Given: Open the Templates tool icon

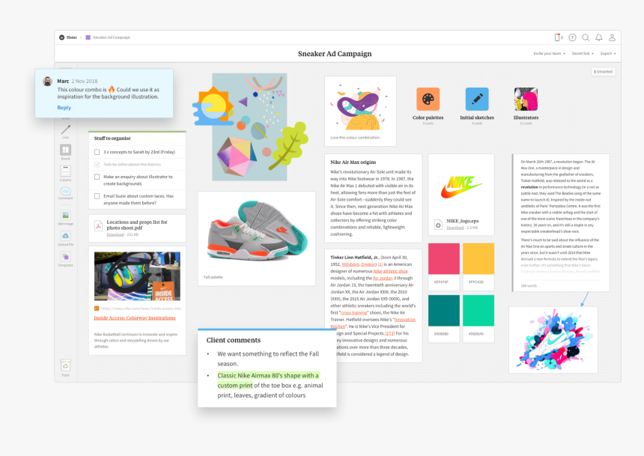Looking at the screenshot, I should (x=66, y=257).
